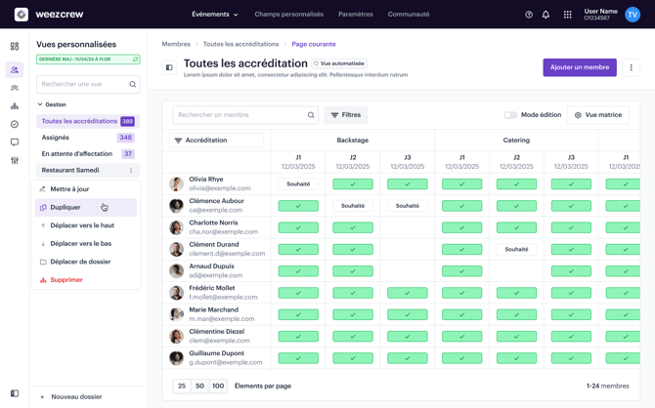The width and height of the screenshot is (655, 408).
Task: Click the weezcrew logo icon
Action: (22, 15)
